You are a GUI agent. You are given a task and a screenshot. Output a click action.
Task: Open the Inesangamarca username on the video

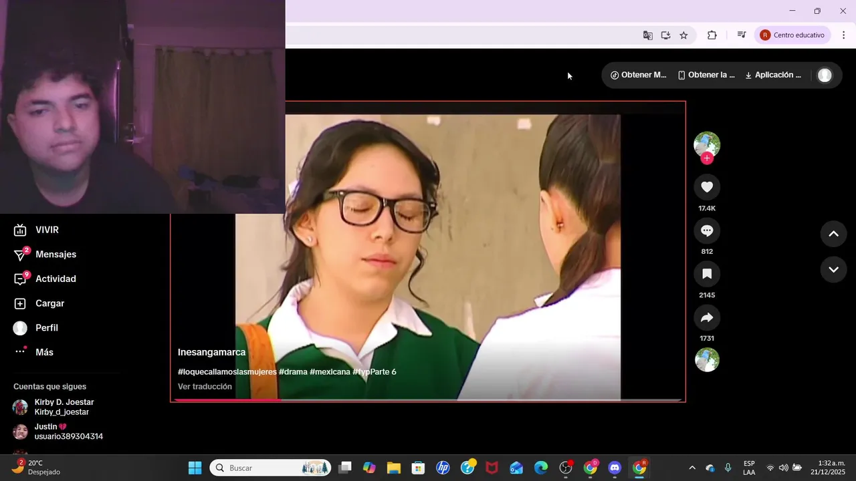click(211, 352)
